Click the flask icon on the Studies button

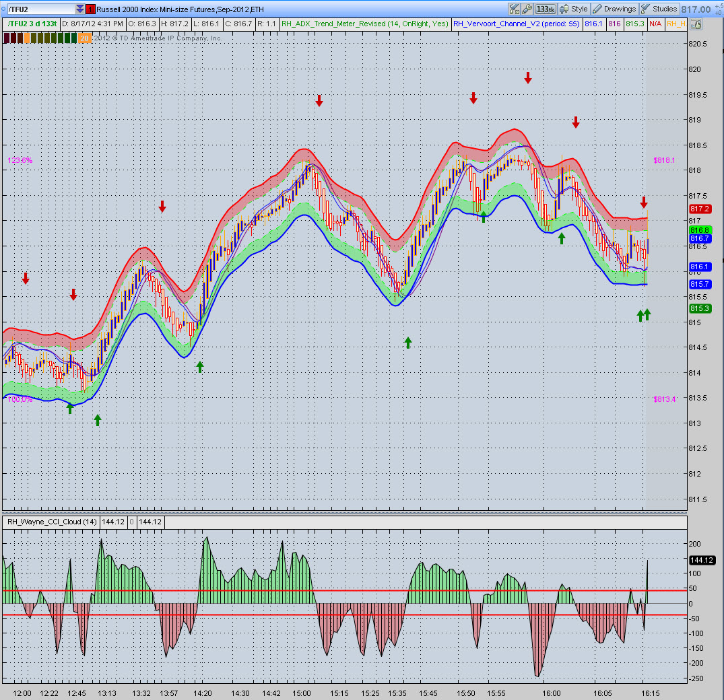click(x=645, y=9)
